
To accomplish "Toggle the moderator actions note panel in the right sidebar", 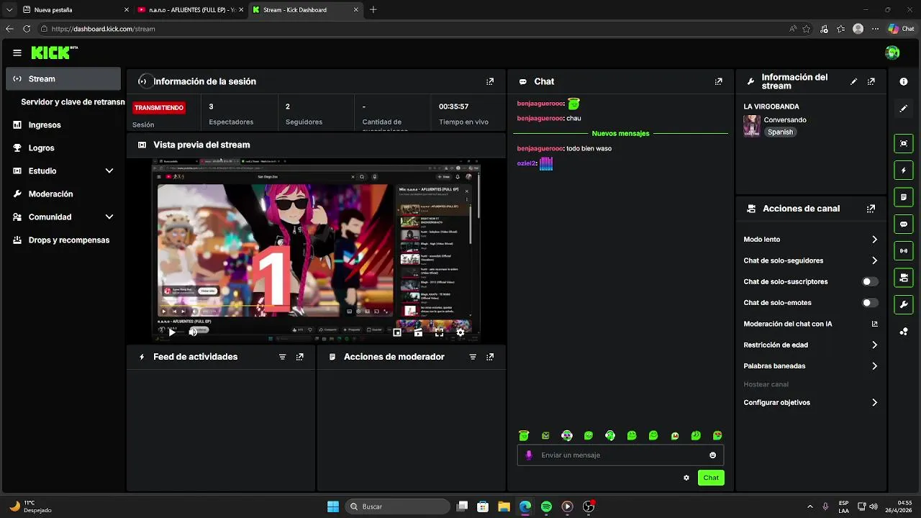I will [904, 197].
